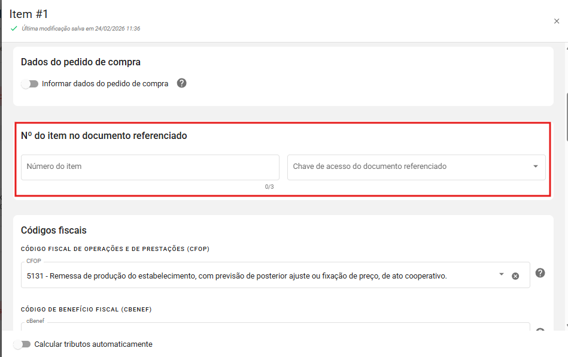
Task: Expand Chave de acesso dropdown arrow
Action: tap(536, 167)
